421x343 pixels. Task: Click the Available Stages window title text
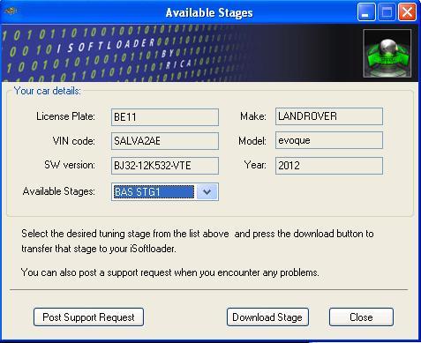point(209,13)
